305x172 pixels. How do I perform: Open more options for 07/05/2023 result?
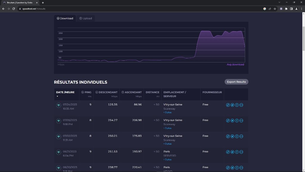(x=241, y=121)
